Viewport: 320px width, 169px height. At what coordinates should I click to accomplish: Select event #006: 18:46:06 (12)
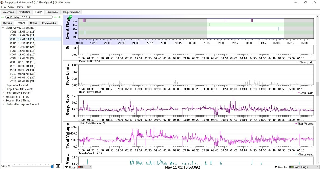pos(23,50)
